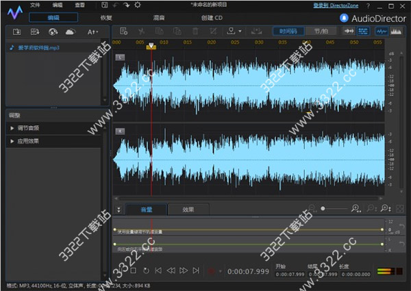
Task: Open the DirectorZone globe download icon
Action: [53, 32]
